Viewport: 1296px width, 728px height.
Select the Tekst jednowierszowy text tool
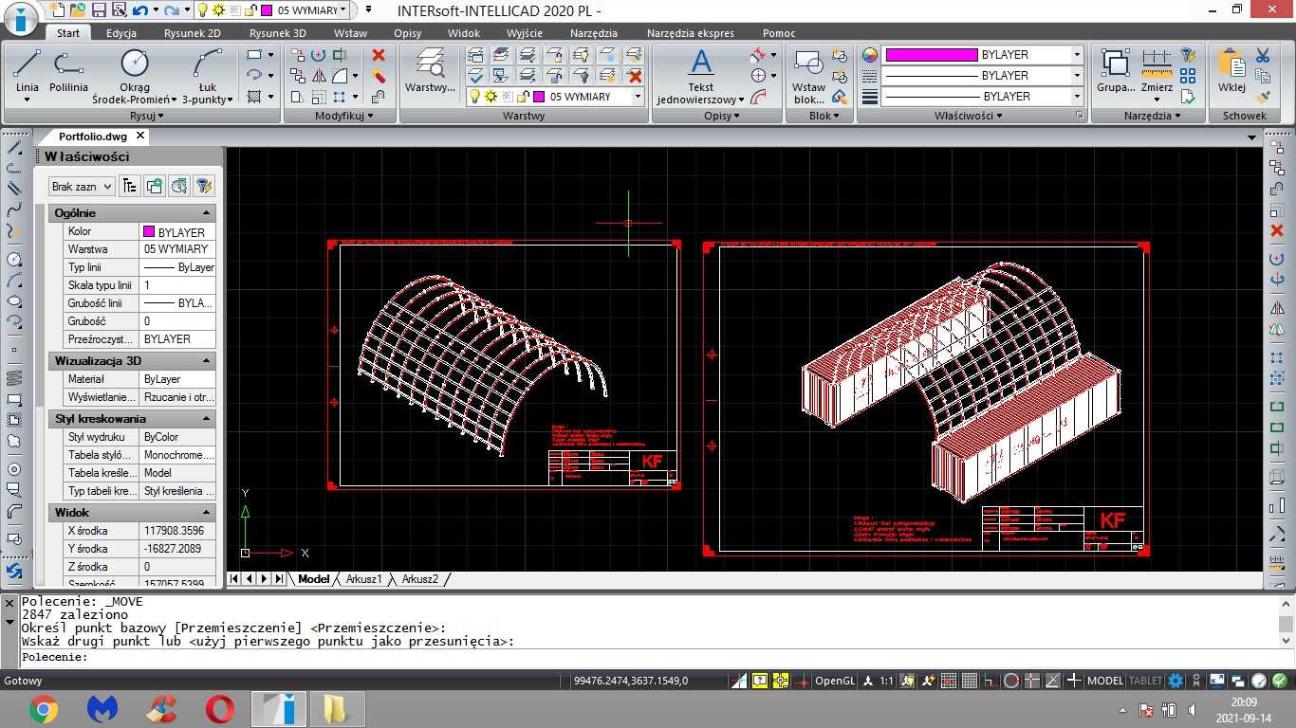tap(701, 76)
